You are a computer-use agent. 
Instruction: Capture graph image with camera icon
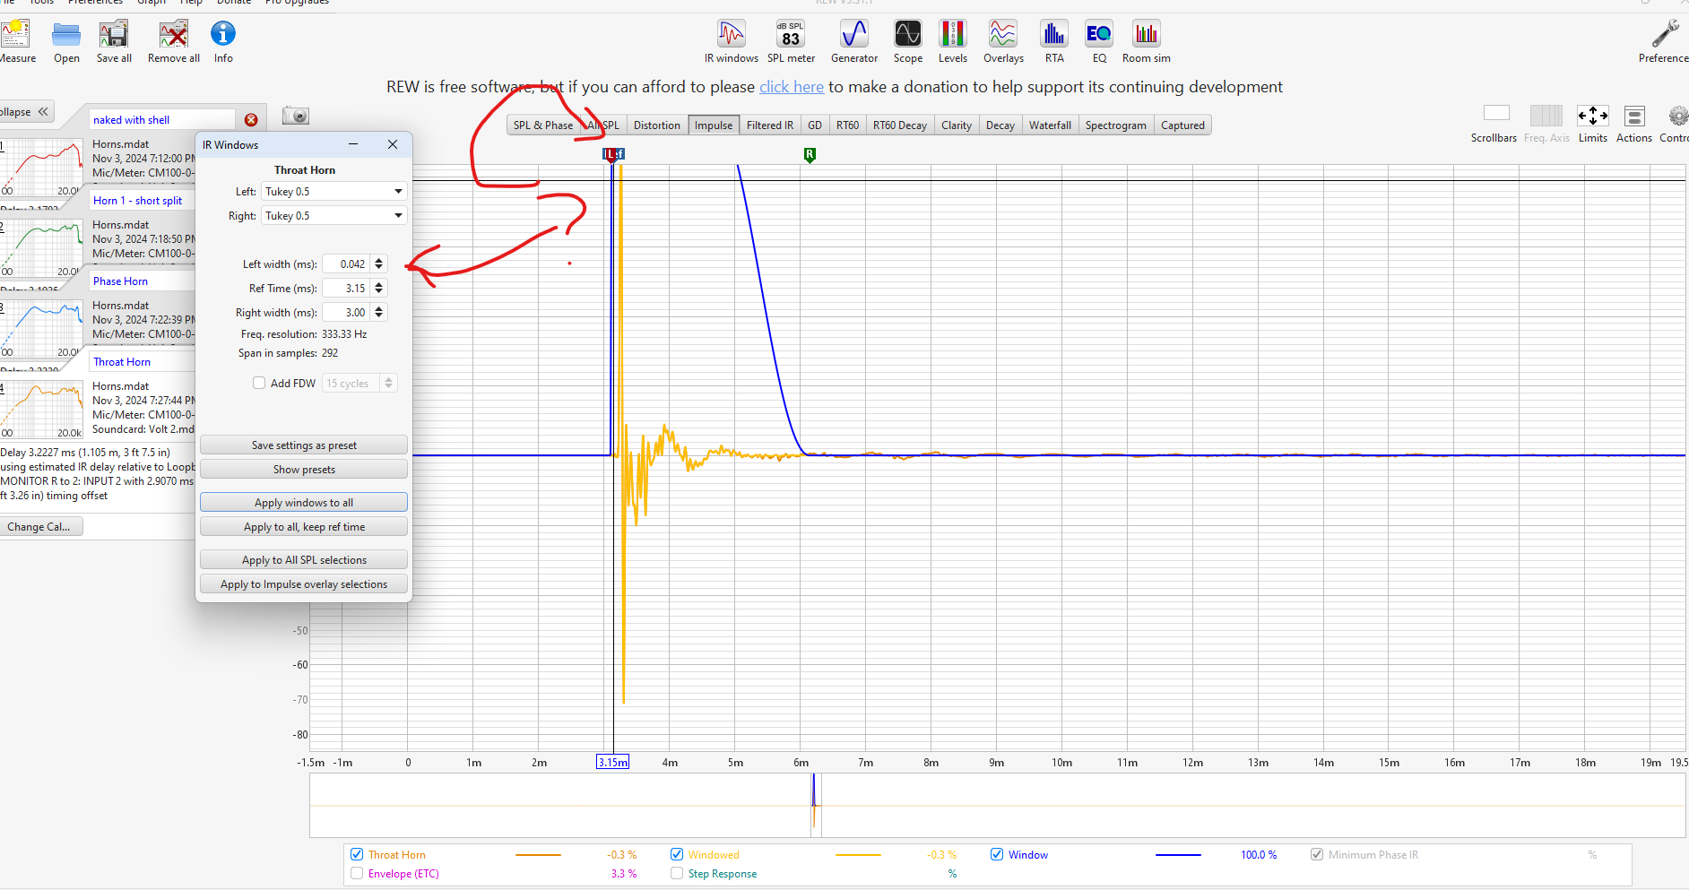296,116
